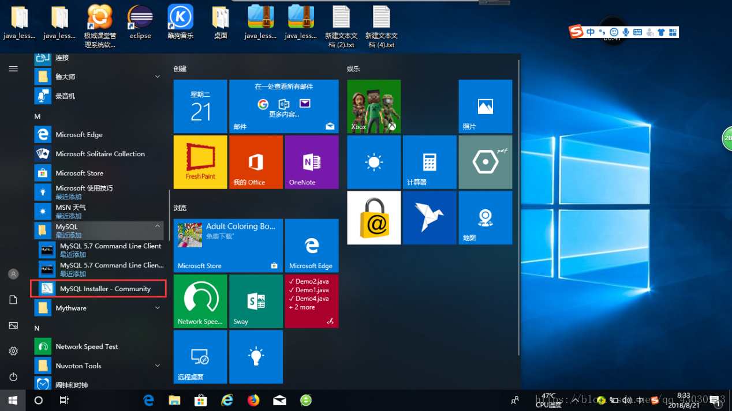Open Adult Coloring Book store tile
Viewport: 732px width, 411px height.
click(x=228, y=246)
